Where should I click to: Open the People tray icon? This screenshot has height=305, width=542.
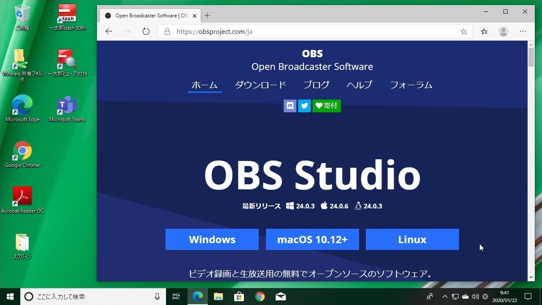coord(430,297)
